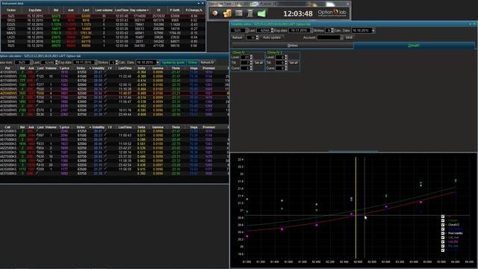Image resolution: width=478 pixels, height=269 pixels.
Task: Click Instrument desk title bar arrow icon
Action: pyautogui.click(x=199, y=3)
